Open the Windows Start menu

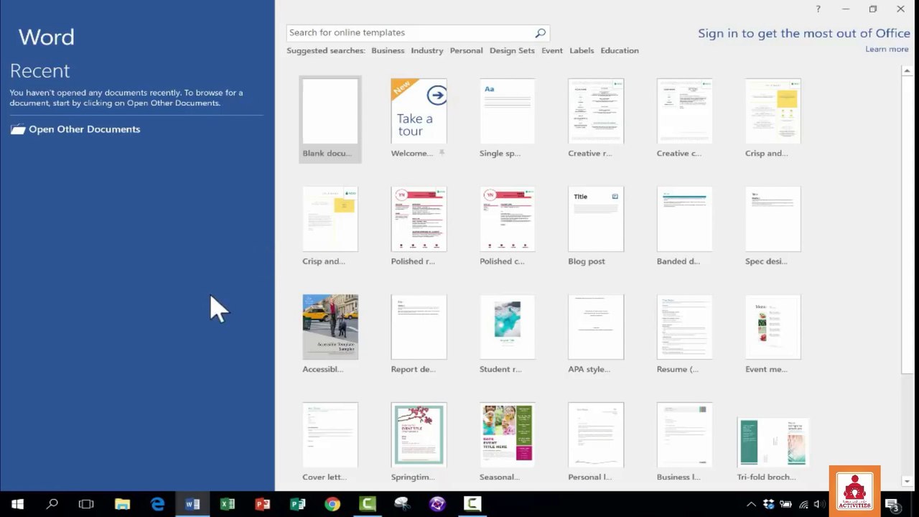point(17,504)
